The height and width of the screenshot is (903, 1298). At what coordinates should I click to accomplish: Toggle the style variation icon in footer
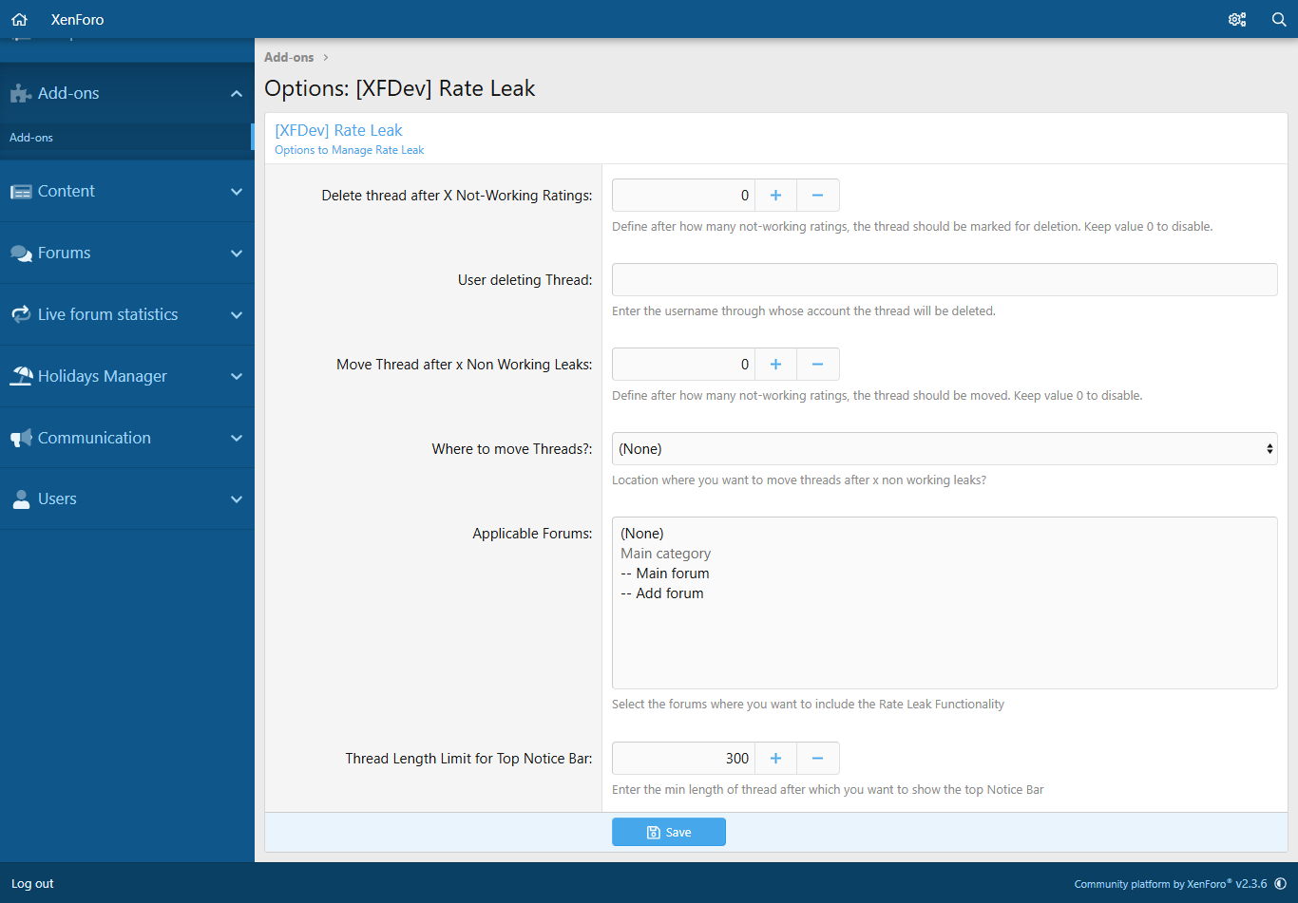click(1281, 884)
